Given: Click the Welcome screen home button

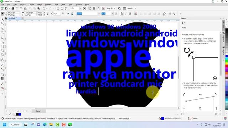Looking at the screenshot, I should click(x=6, y=18).
